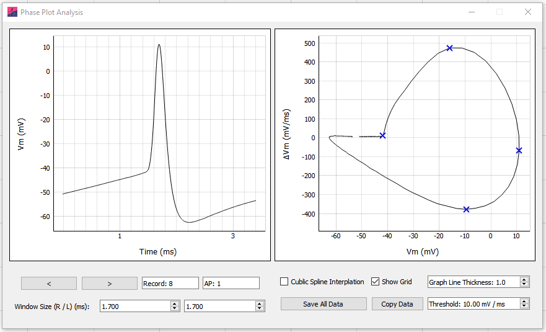Viewport: 546px width, 332px height.
Task: Click inside the Record: 8 field
Action: (170, 284)
